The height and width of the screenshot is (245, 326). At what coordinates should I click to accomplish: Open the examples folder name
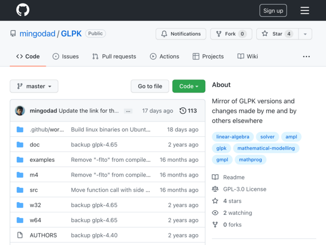[42, 160]
